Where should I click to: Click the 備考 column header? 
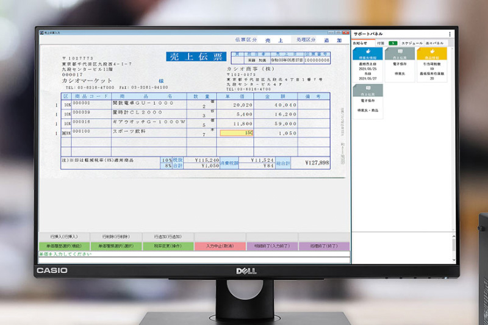[x=314, y=96]
